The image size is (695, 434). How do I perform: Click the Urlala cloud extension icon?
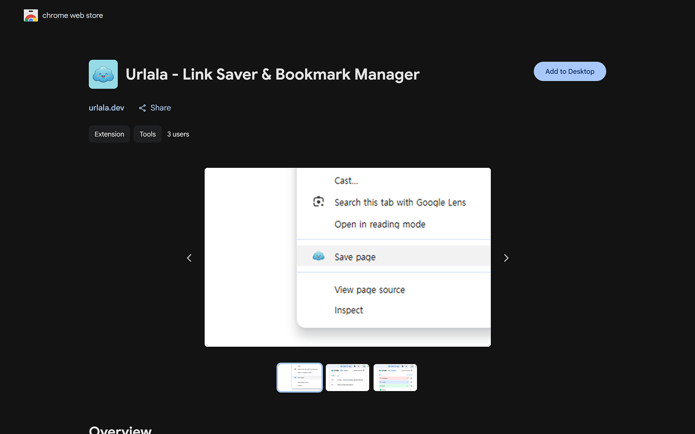point(103,74)
